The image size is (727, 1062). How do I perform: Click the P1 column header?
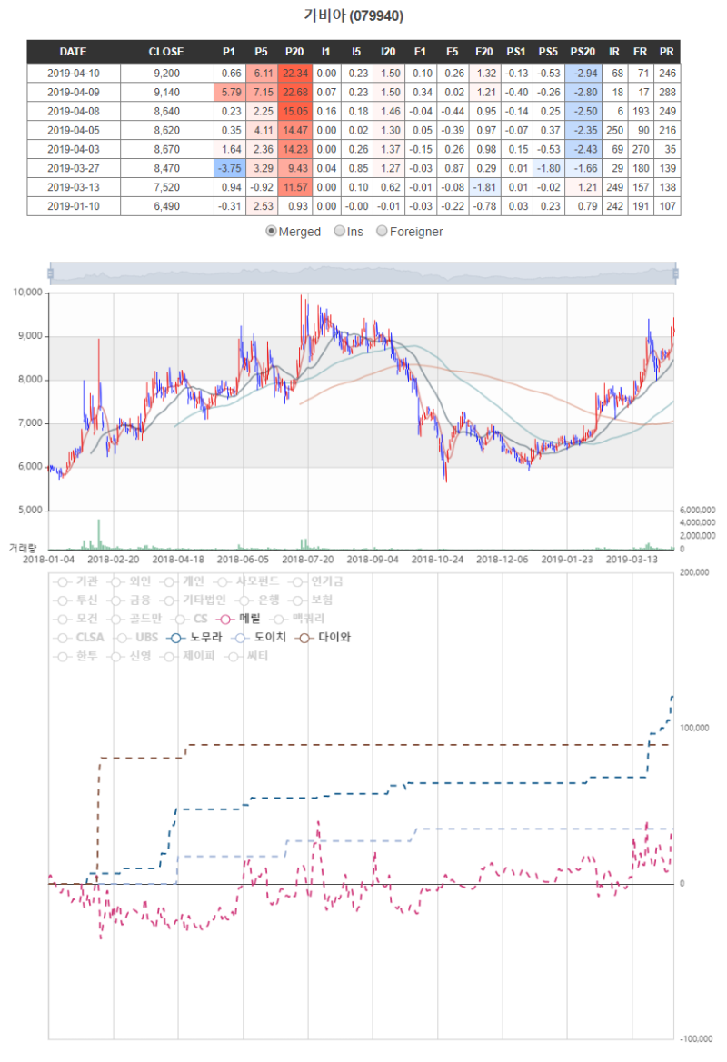(229, 52)
